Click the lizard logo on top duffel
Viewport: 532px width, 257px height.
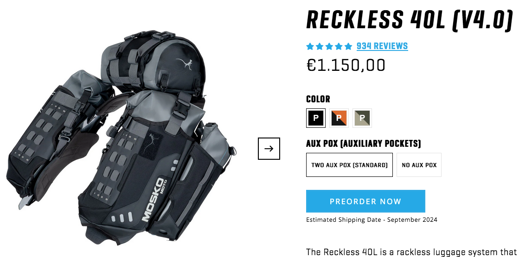185,63
